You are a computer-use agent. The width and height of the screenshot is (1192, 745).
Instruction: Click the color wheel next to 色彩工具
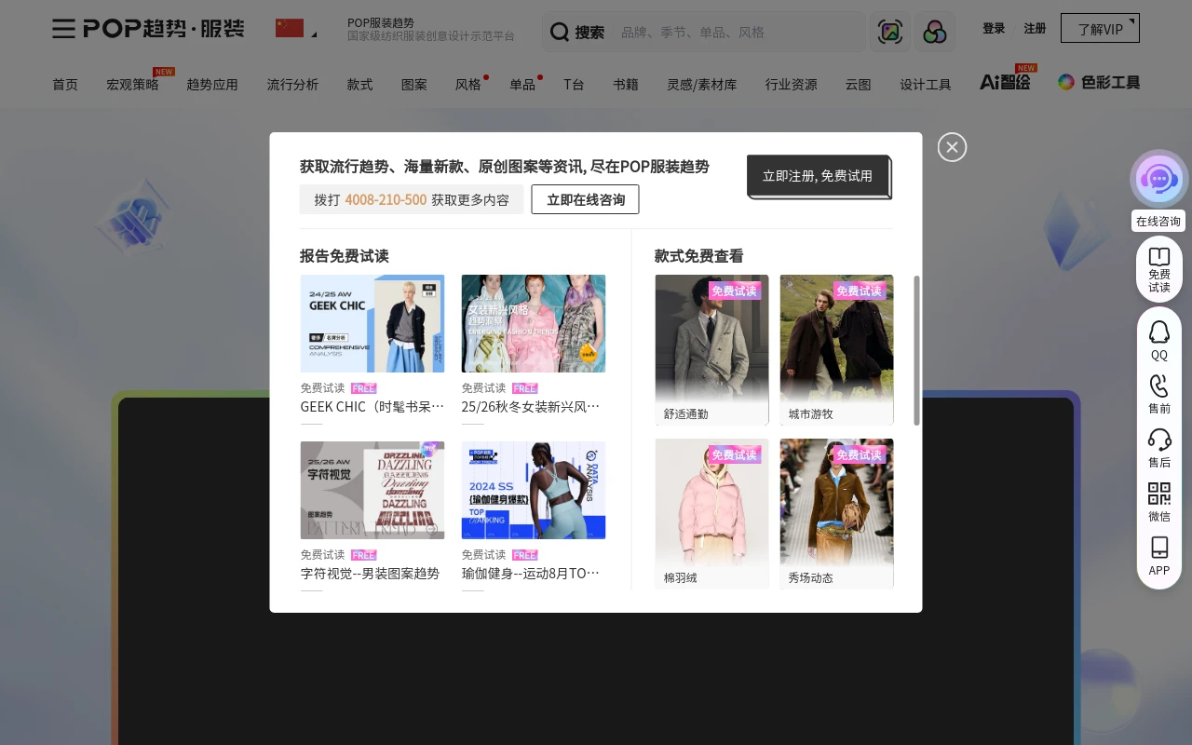1065,81
